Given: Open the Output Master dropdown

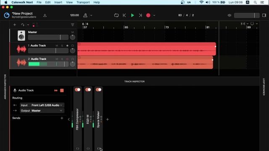Looking at the screenshot, I should point(42,111).
